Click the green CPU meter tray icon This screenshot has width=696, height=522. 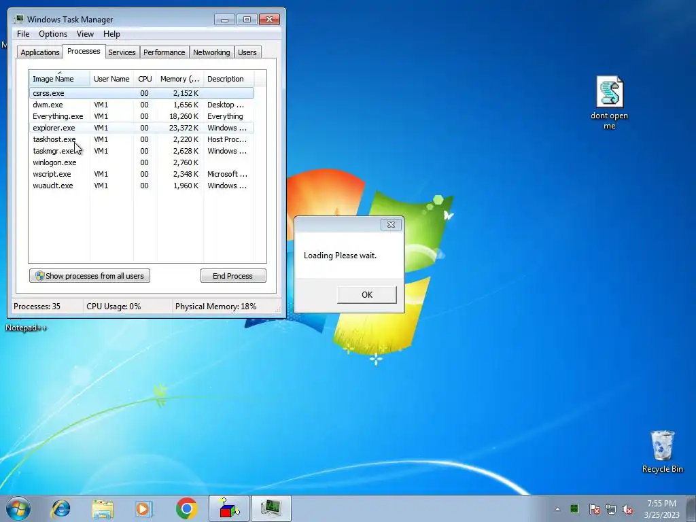pos(574,508)
